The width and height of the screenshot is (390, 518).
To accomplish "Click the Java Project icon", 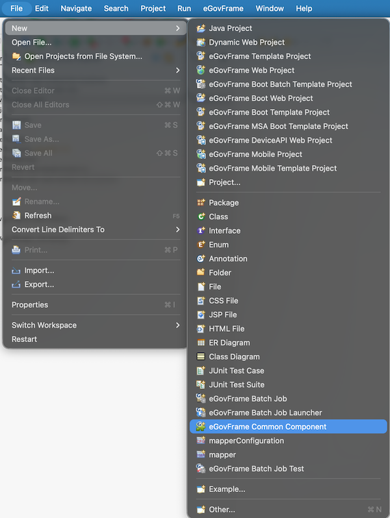I will click(x=201, y=29).
